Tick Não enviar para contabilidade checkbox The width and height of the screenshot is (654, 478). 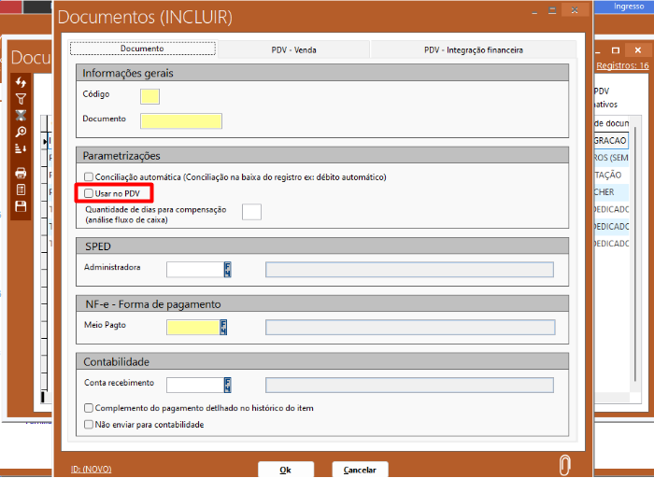tap(89, 425)
